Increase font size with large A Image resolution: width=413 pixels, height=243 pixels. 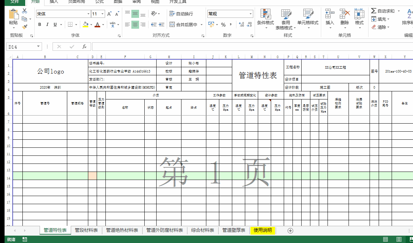pos(109,14)
